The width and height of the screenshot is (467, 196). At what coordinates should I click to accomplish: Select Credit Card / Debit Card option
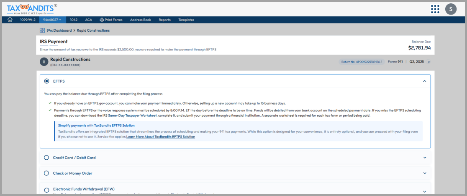point(46,157)
